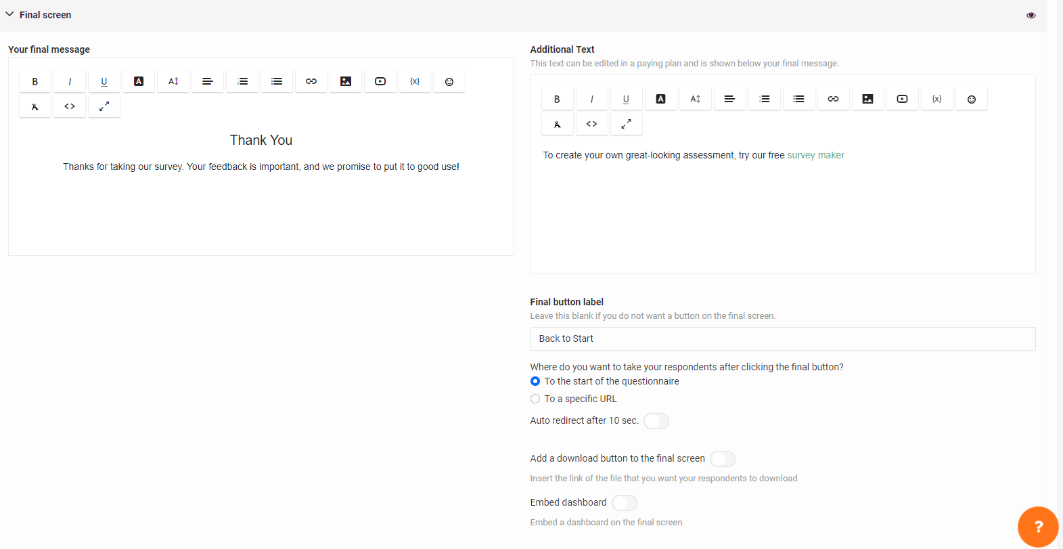Viewport: 1063px width, 549px height.
Task: Open text color picker in final message editor
Action: coord(139,81)
